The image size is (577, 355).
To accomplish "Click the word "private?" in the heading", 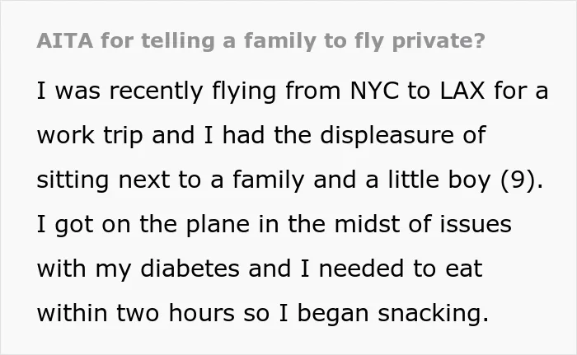I will click(439, 41).
